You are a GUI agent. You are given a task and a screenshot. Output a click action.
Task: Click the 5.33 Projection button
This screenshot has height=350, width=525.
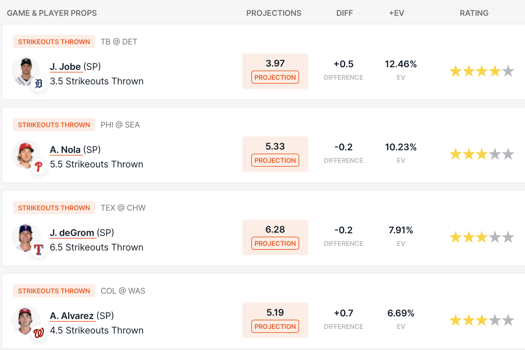[275, 160]
